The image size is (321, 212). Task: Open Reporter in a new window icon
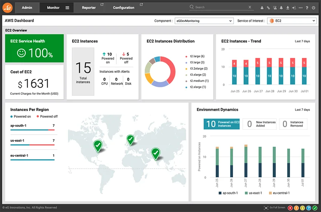click(102, 4)
